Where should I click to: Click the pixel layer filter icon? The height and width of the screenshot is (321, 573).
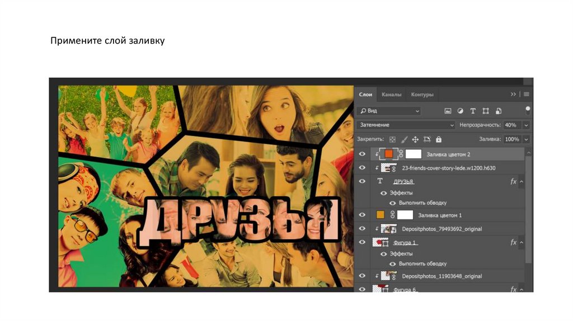tap(448, 111)
